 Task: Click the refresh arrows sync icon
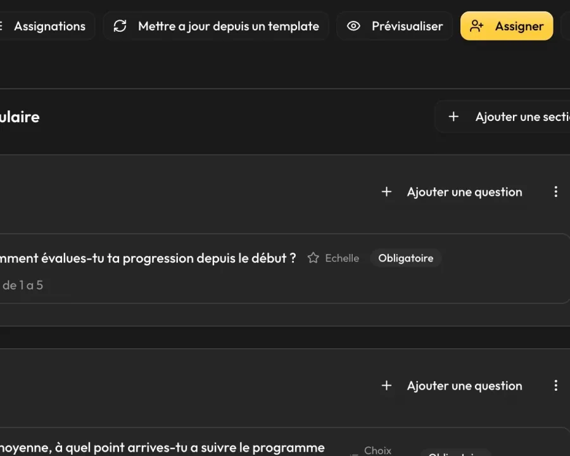click(x=120, y=26)
